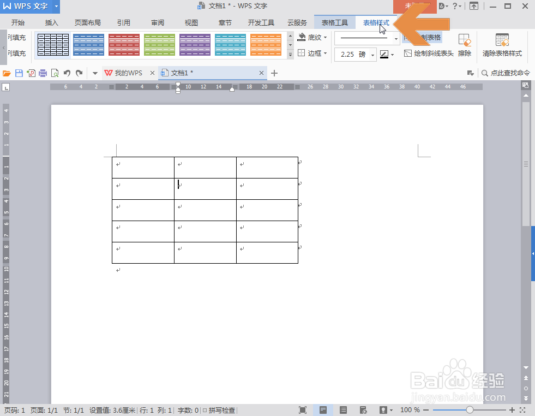Open the WPS 文字 application menu dropdown
535x416 pixels.
(x=56, y=6)
